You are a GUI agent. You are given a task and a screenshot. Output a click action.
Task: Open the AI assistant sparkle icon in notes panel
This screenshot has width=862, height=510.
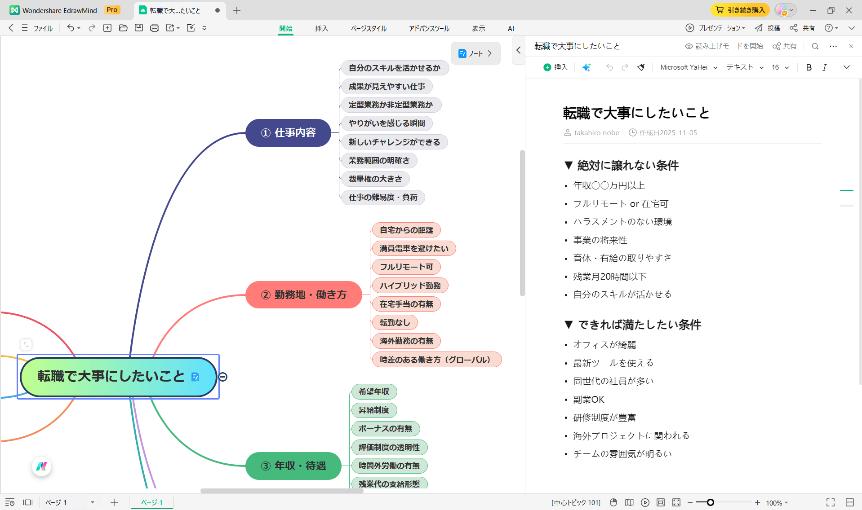tap(586, 67)
